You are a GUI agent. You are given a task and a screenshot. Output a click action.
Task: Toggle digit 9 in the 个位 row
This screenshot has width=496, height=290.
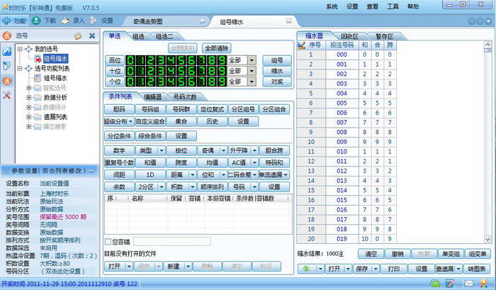tap(221, 82)
